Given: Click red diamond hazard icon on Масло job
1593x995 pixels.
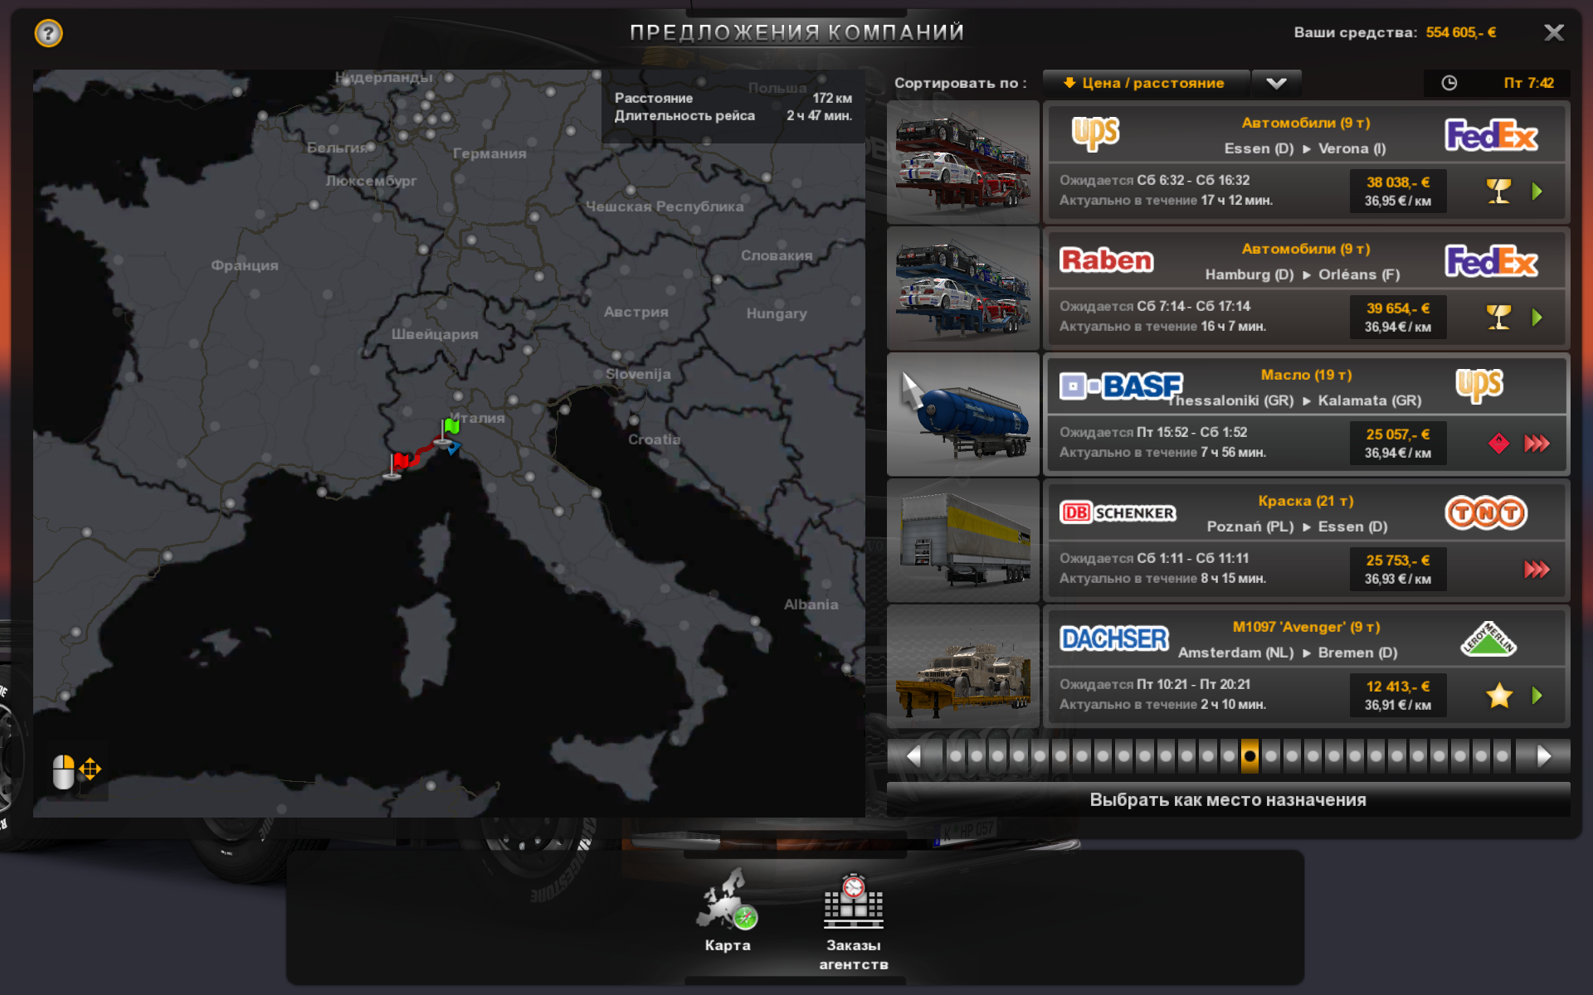Looking at the screenshot, I should point(1498,443).
